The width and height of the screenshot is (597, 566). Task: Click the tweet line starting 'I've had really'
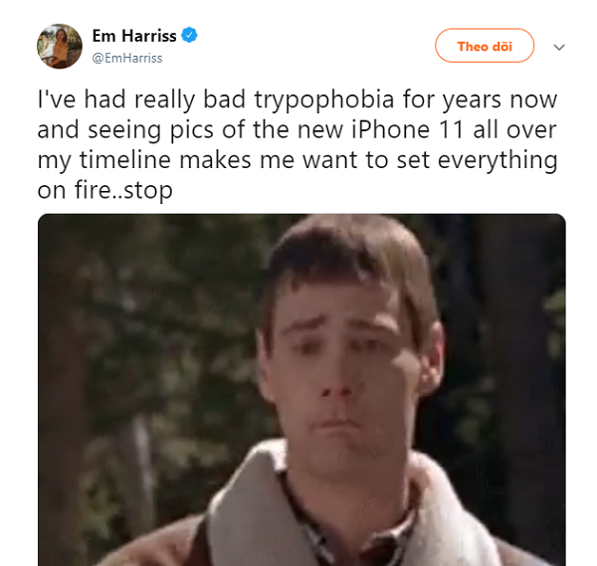297,99
